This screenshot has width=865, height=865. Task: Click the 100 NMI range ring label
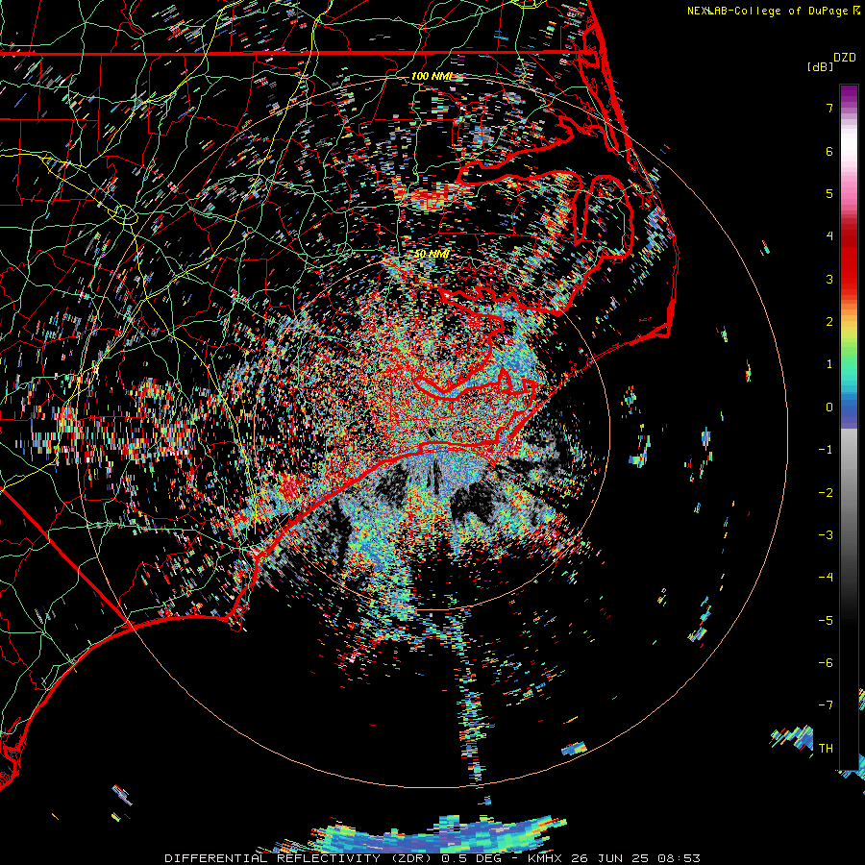click(x=432, y=76)
